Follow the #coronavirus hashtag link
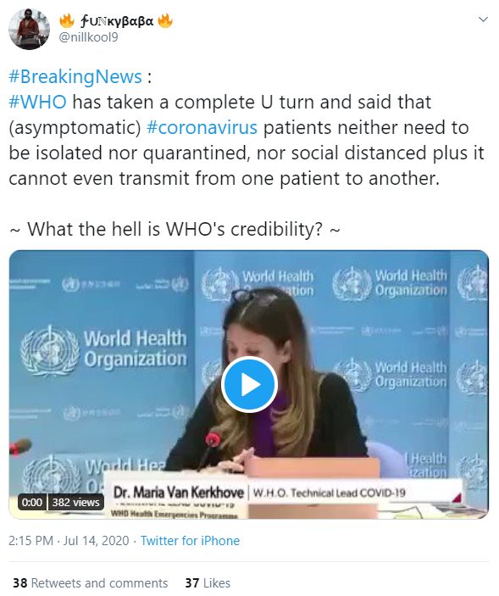Screen dimensions: 499x596 (202, 127)
